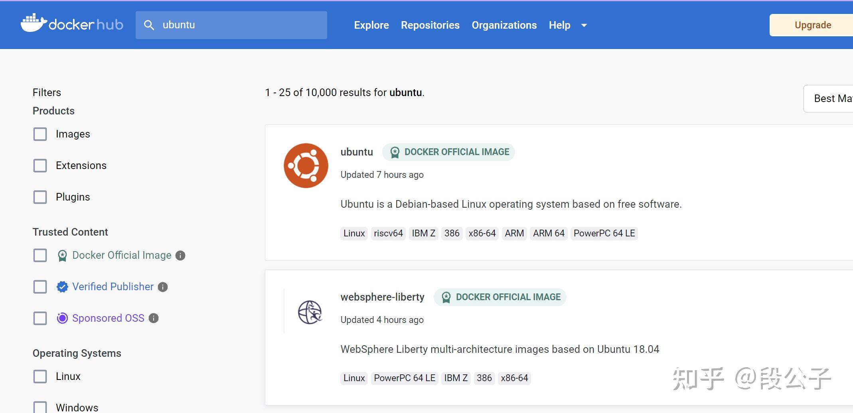Click the info icon beside Verified Publisher
This screenshot has height=413, width=853.
pos(163,287)
